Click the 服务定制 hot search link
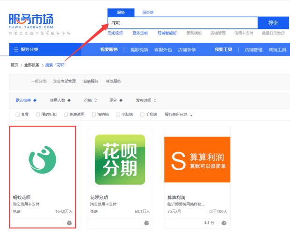Image resolution: width=290 pixels, height=235 pixels. click(x=140, y=33)
